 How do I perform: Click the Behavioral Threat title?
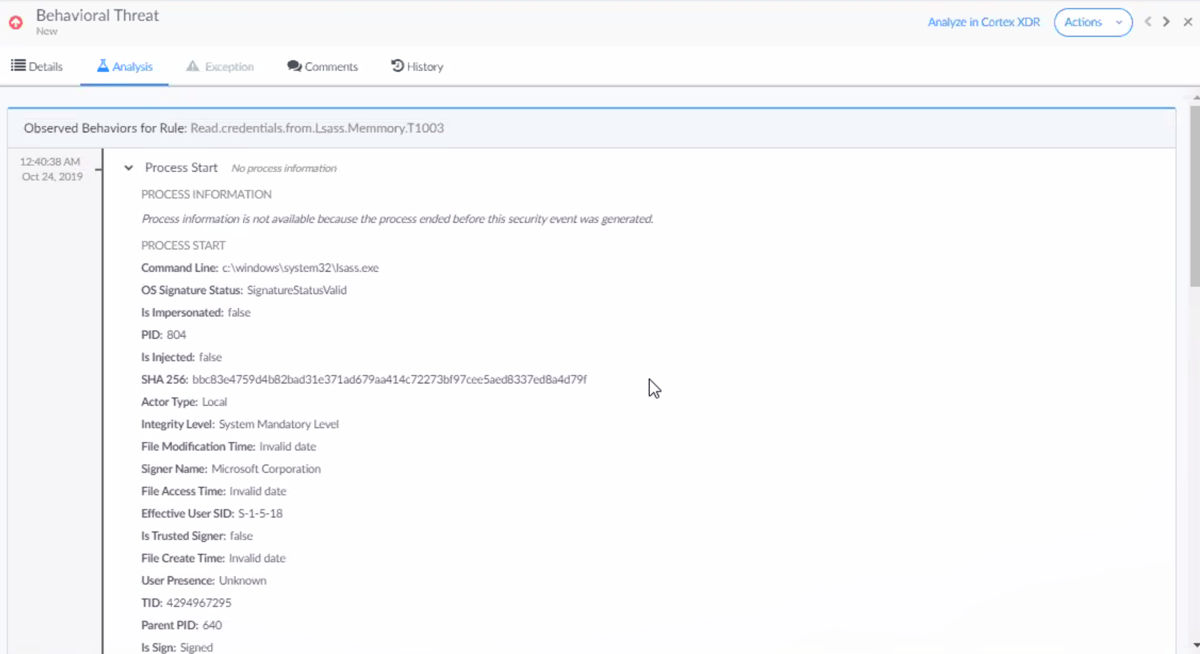97,16
